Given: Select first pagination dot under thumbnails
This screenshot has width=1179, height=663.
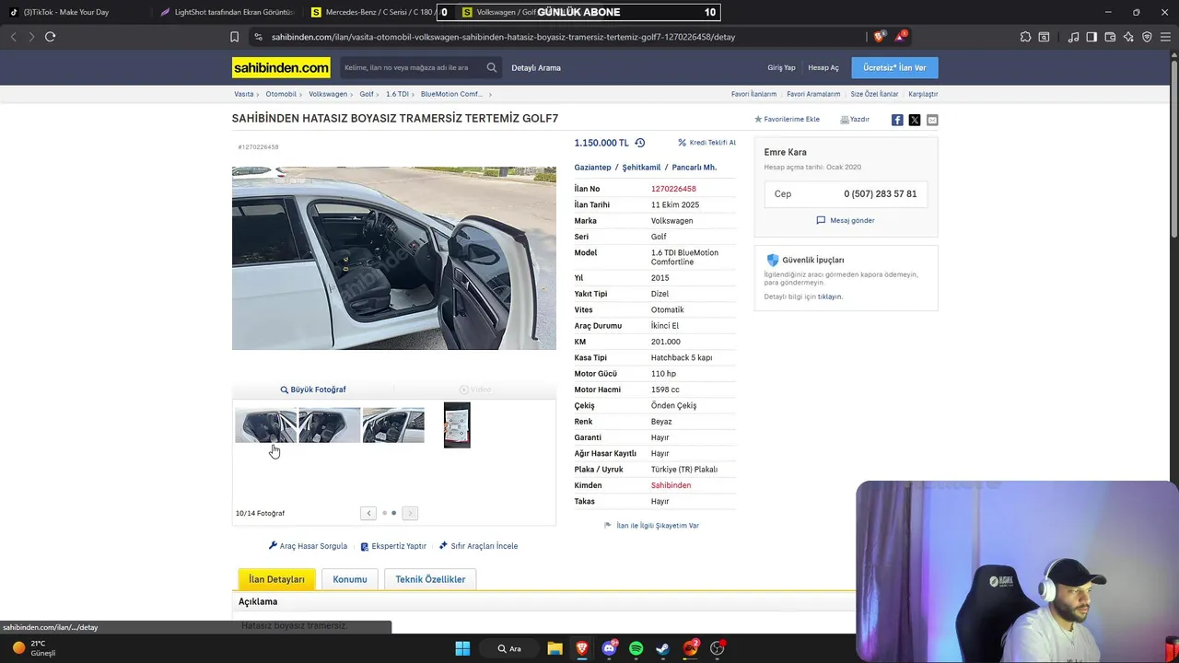Looking at the screenshot, I should [x=384, y=513].
